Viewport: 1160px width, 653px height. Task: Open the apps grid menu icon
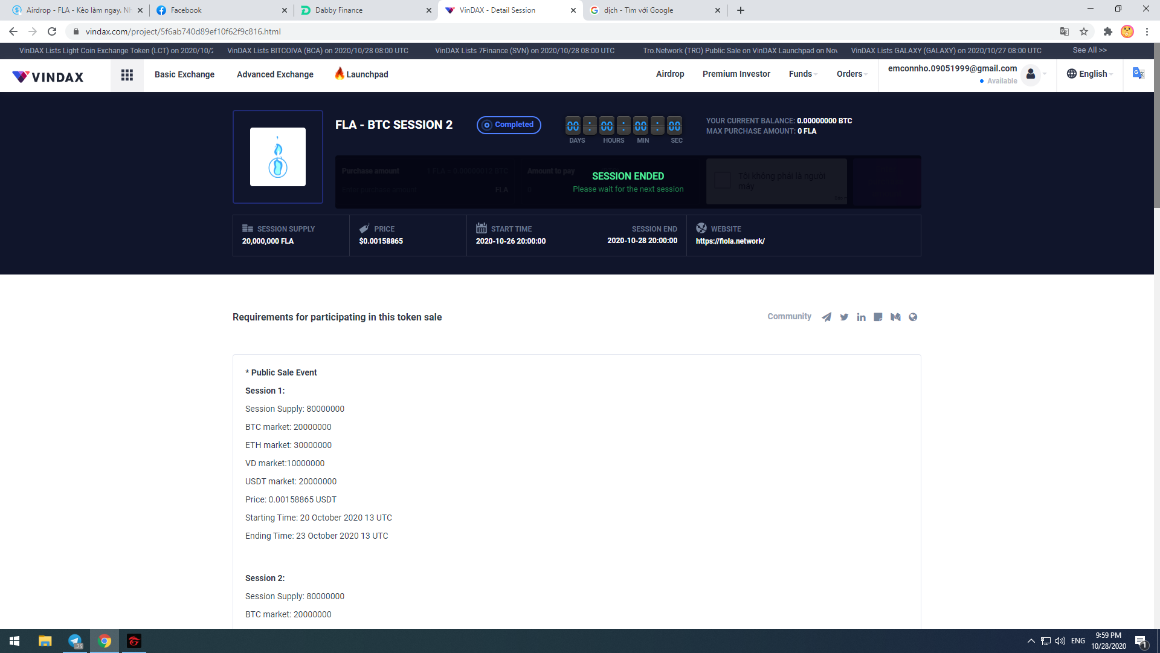point(127,75)
